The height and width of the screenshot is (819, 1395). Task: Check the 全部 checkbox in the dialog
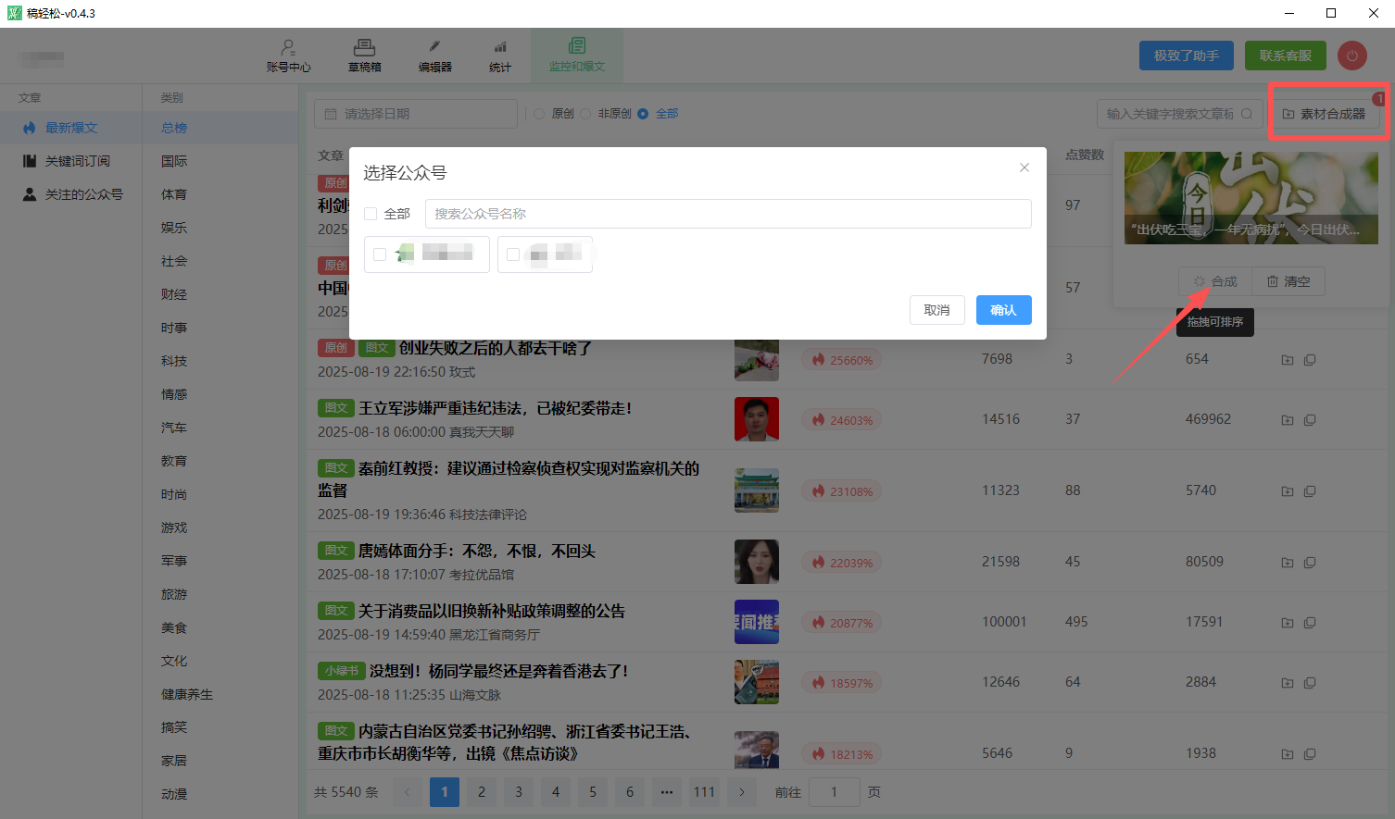click(371, 214)
